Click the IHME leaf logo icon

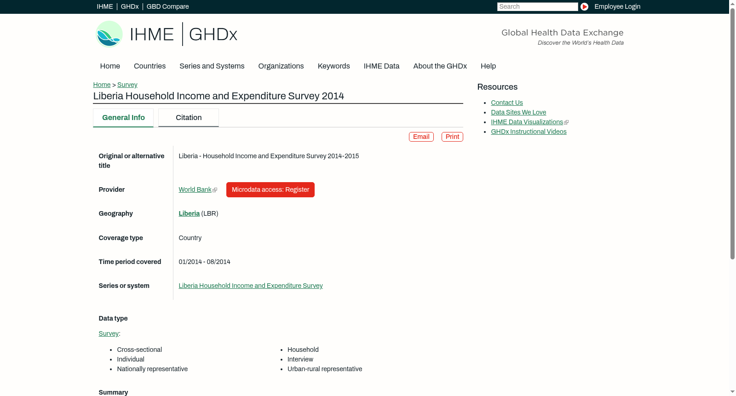coord(109,34)
